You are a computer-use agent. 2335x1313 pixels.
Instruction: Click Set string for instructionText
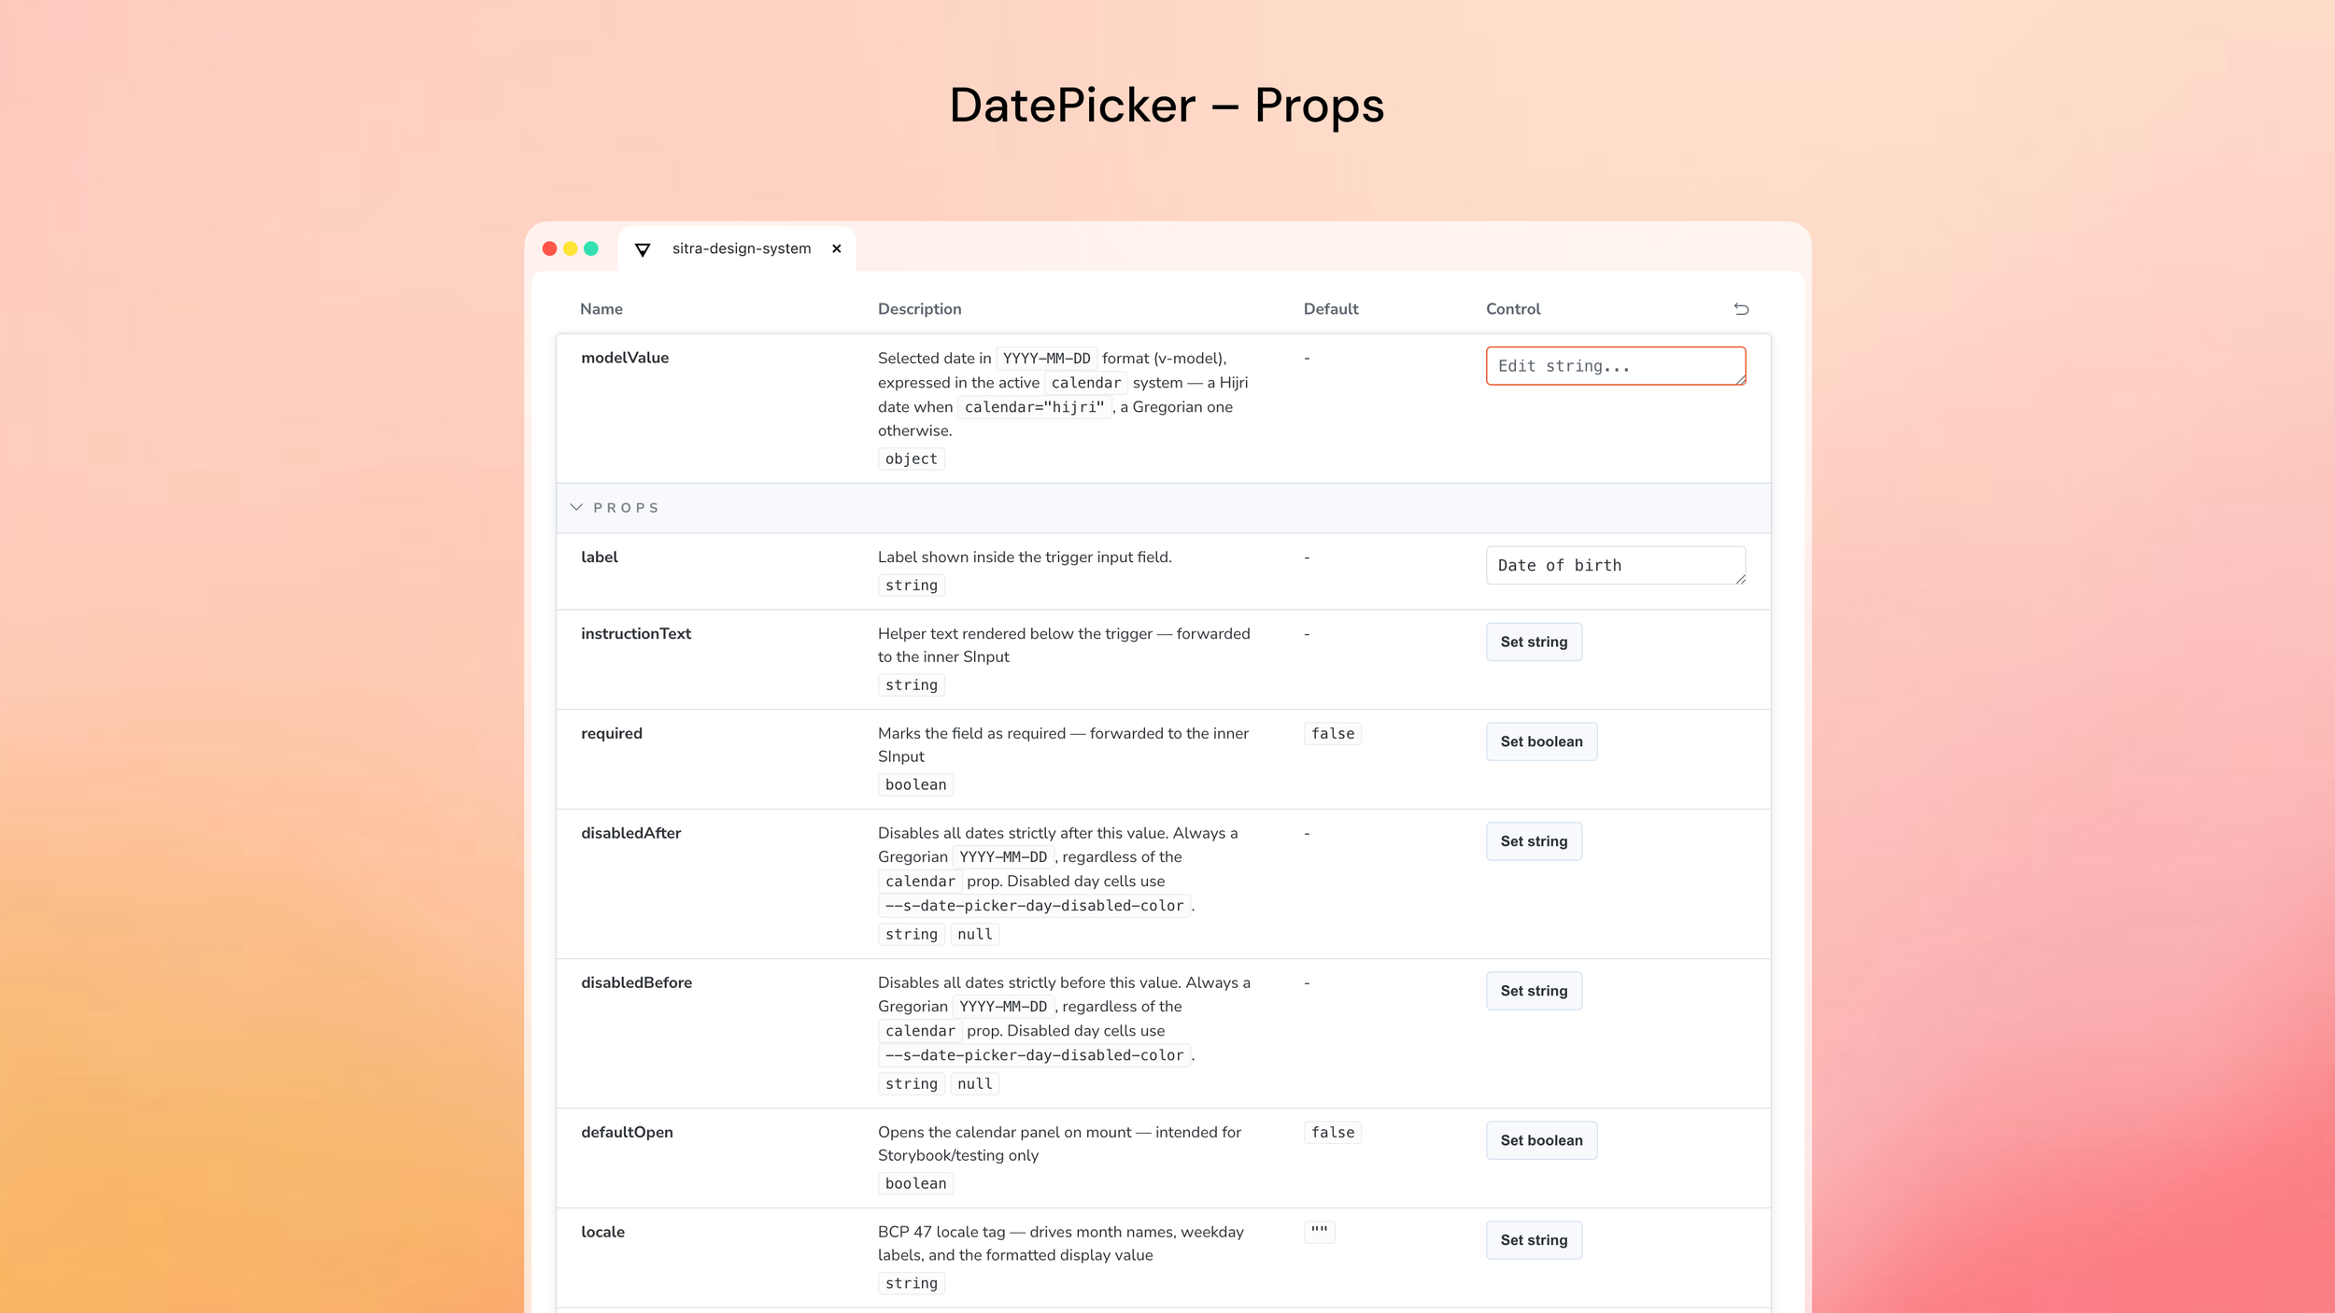(1534, 642)
